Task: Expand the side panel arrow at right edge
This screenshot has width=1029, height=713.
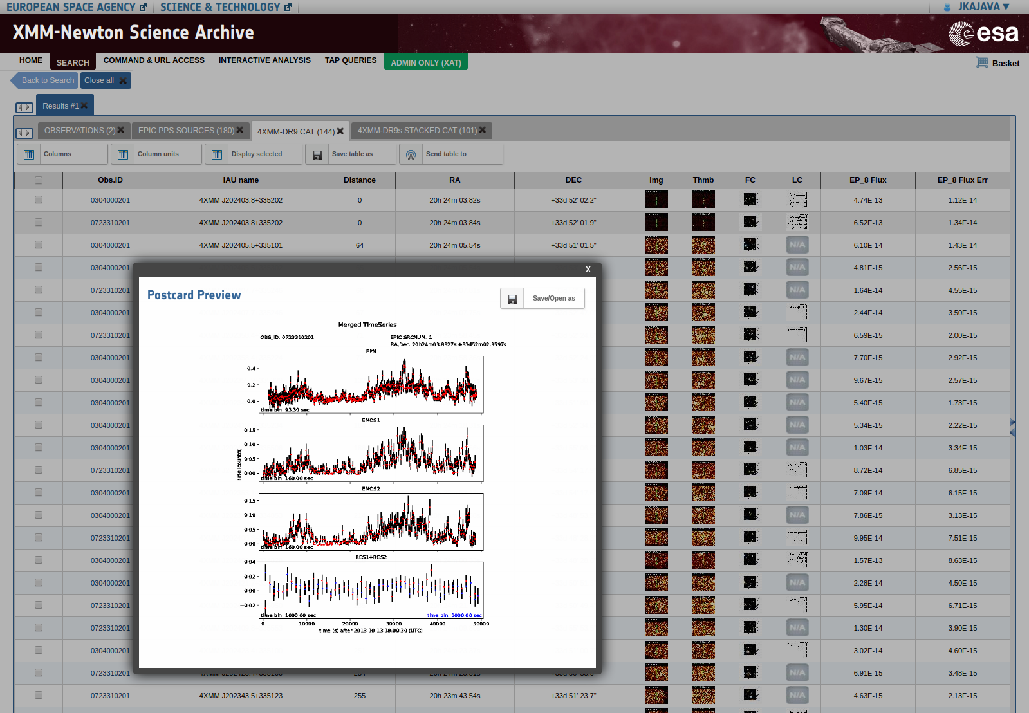Action: coord(1012,427)
